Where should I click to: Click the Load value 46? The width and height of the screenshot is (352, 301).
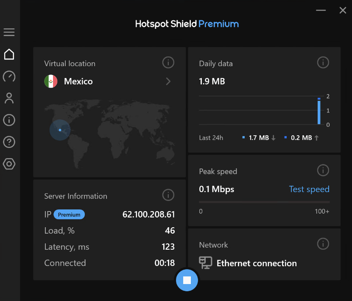pos(170,231)
